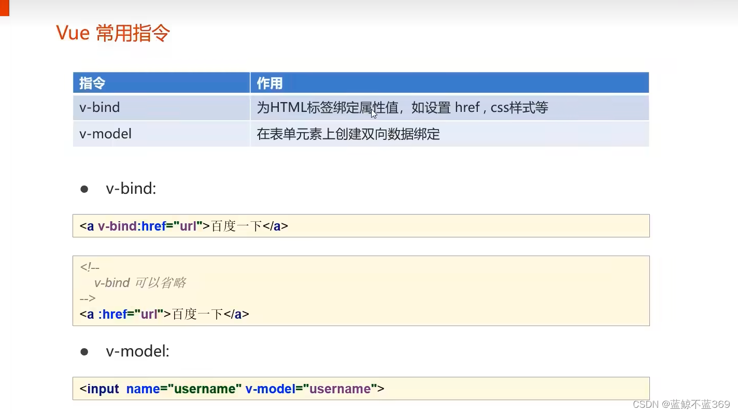Click the "-->" comment closing line
Screen dimensions: 738x414
pos(88,298)
